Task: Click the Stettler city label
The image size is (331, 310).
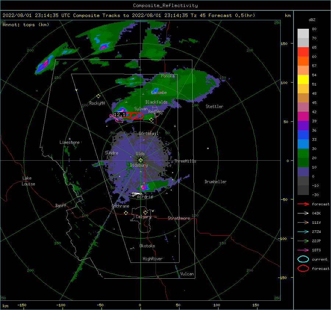Action: [x=214, y=107]
